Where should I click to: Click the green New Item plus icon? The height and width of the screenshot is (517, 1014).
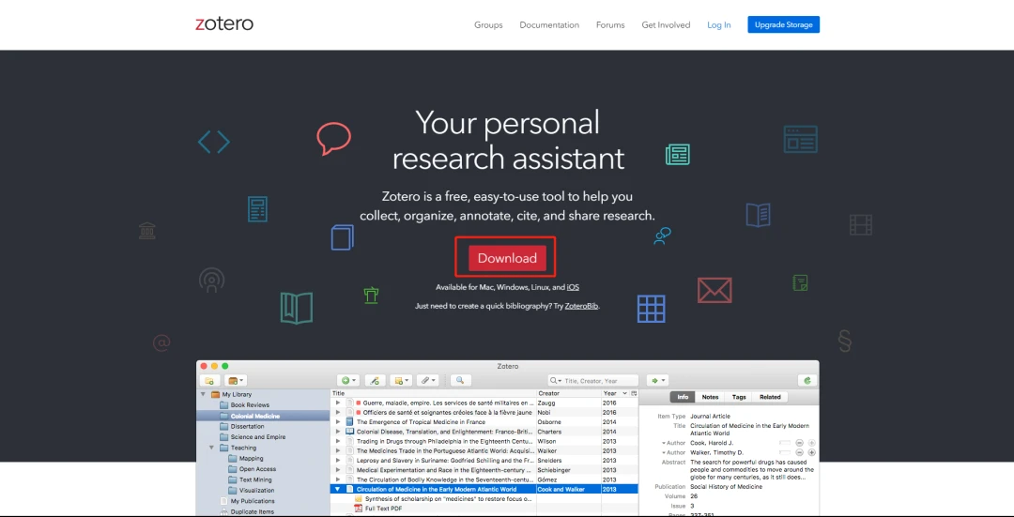[348, 381]
